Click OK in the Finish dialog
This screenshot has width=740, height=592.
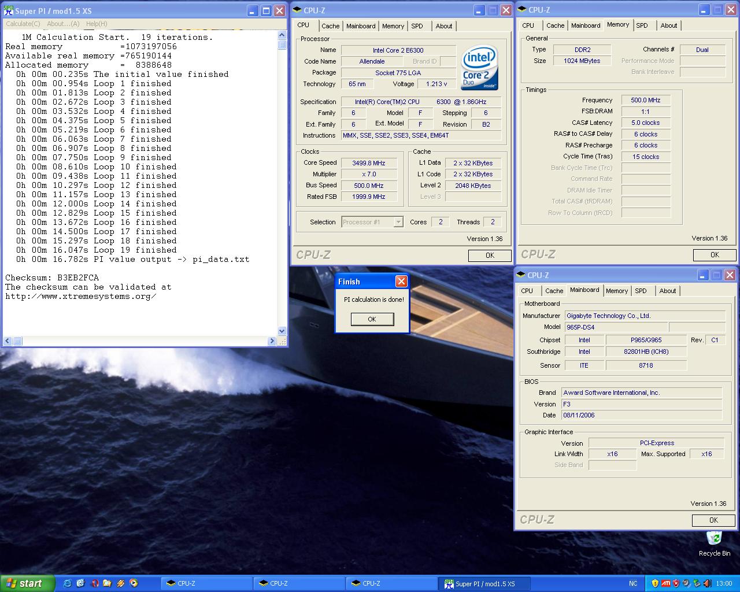[372, 319]
